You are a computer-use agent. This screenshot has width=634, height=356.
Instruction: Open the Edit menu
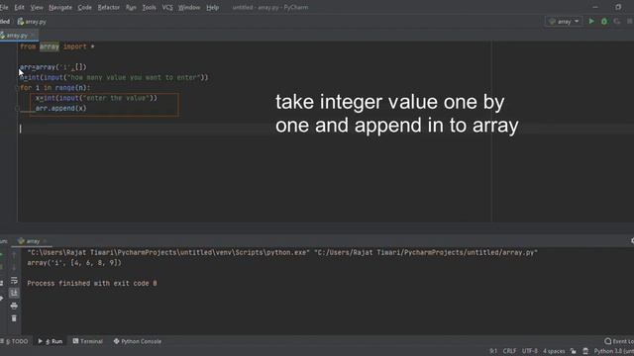(x=19, y=7)
